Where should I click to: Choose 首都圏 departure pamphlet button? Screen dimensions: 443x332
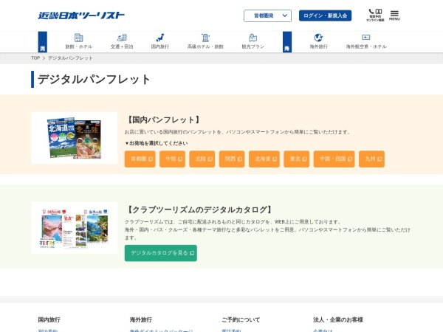pyautogui.click(x=140, y=159)
